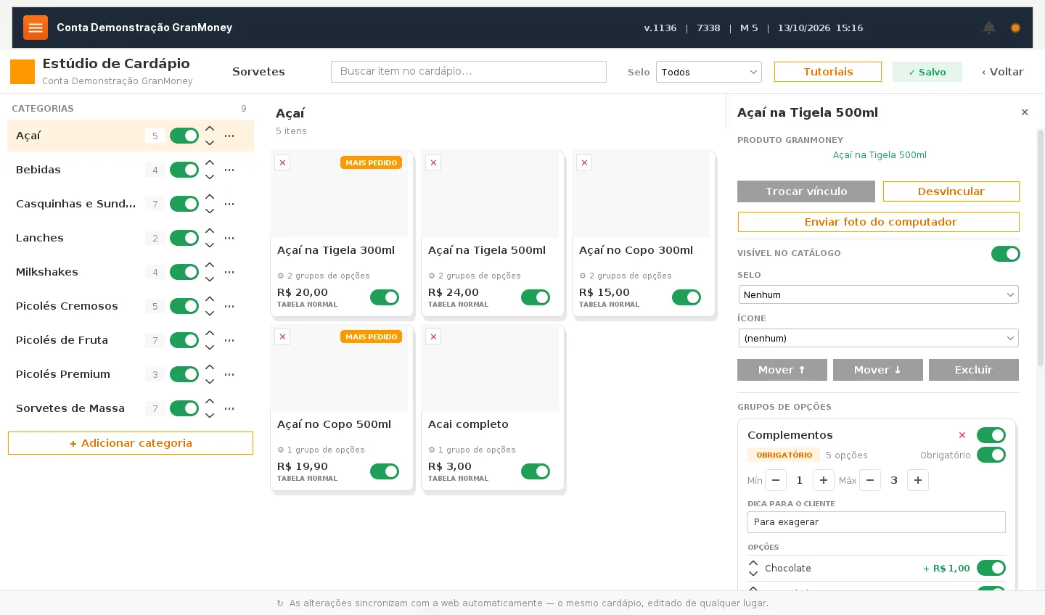
Task: Toggle the Bebidas category off
Action: 184,170
